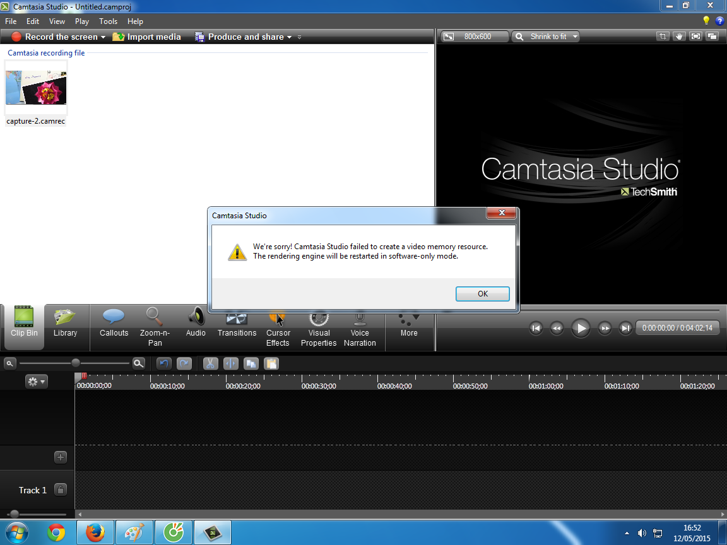Image resolution: width=727 pixels, height=545 pixels.
Task: Open the File menu
Action: tap(11, 21)
